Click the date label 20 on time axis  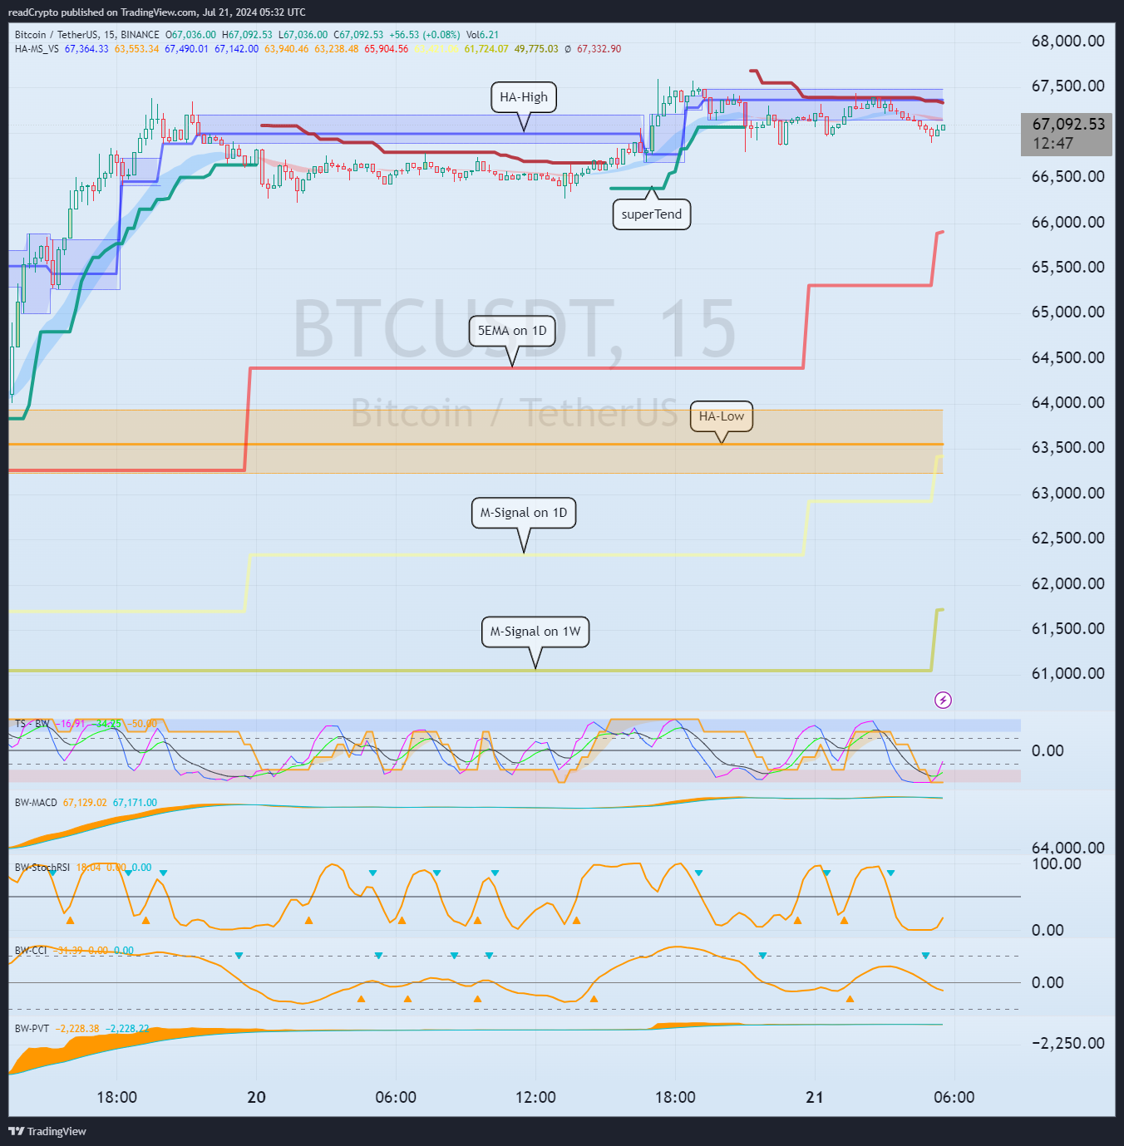257,1097
